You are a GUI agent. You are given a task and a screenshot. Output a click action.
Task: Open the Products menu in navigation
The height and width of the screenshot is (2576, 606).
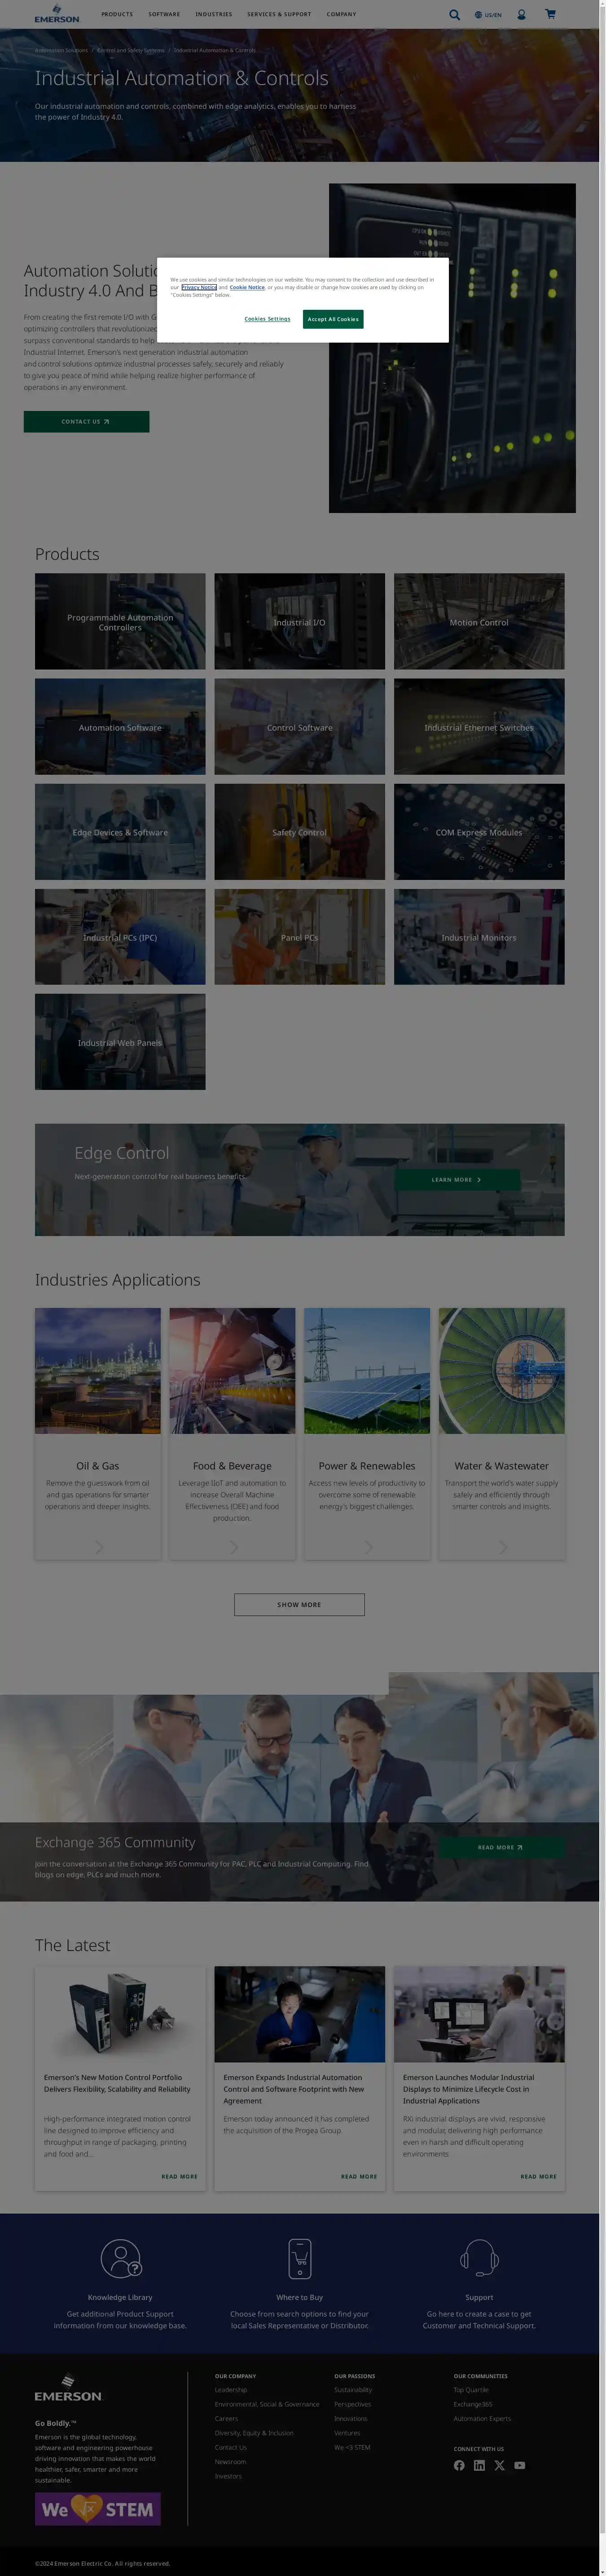tap(117, 15)
